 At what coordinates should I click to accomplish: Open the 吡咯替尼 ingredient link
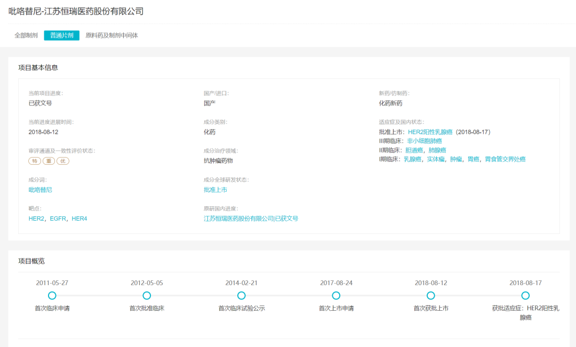pos(41,189)
